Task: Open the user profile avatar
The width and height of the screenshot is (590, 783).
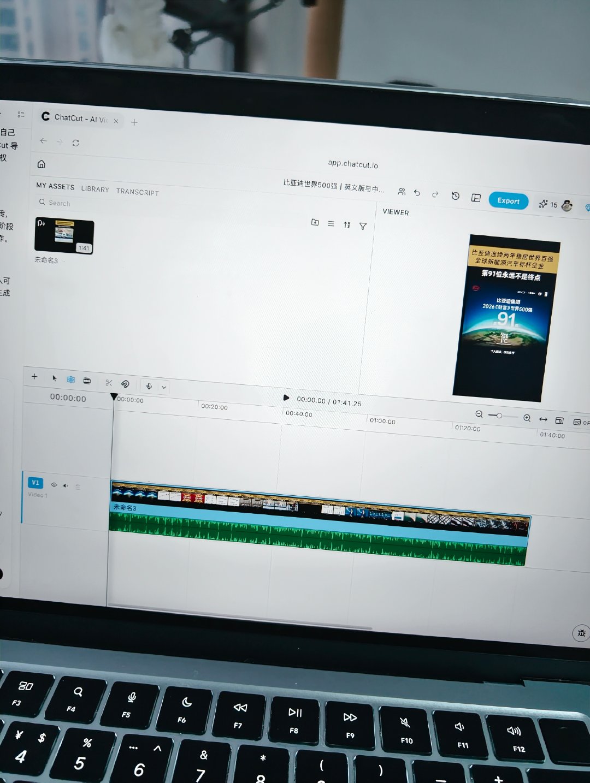Action: [x=567, y=205]
